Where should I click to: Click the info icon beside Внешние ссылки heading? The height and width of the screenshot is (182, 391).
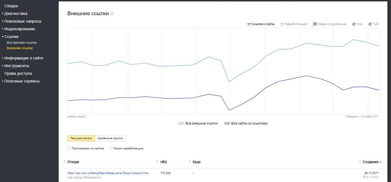[112, 14]
